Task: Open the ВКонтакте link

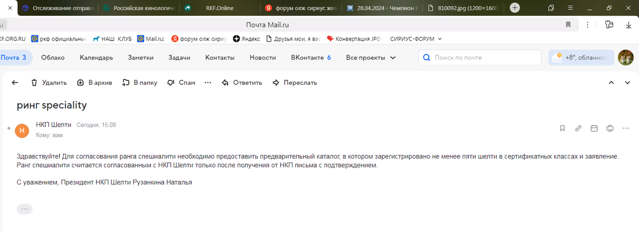Action: click(311, 57)
